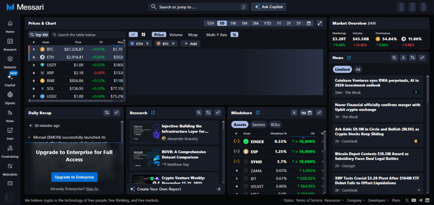Toggle the percent (%) chart mode
434x205 pixels.
pos(234,35)
